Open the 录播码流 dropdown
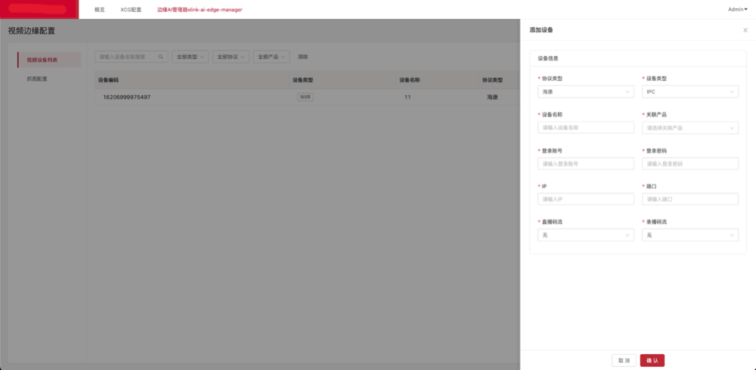 689,235
